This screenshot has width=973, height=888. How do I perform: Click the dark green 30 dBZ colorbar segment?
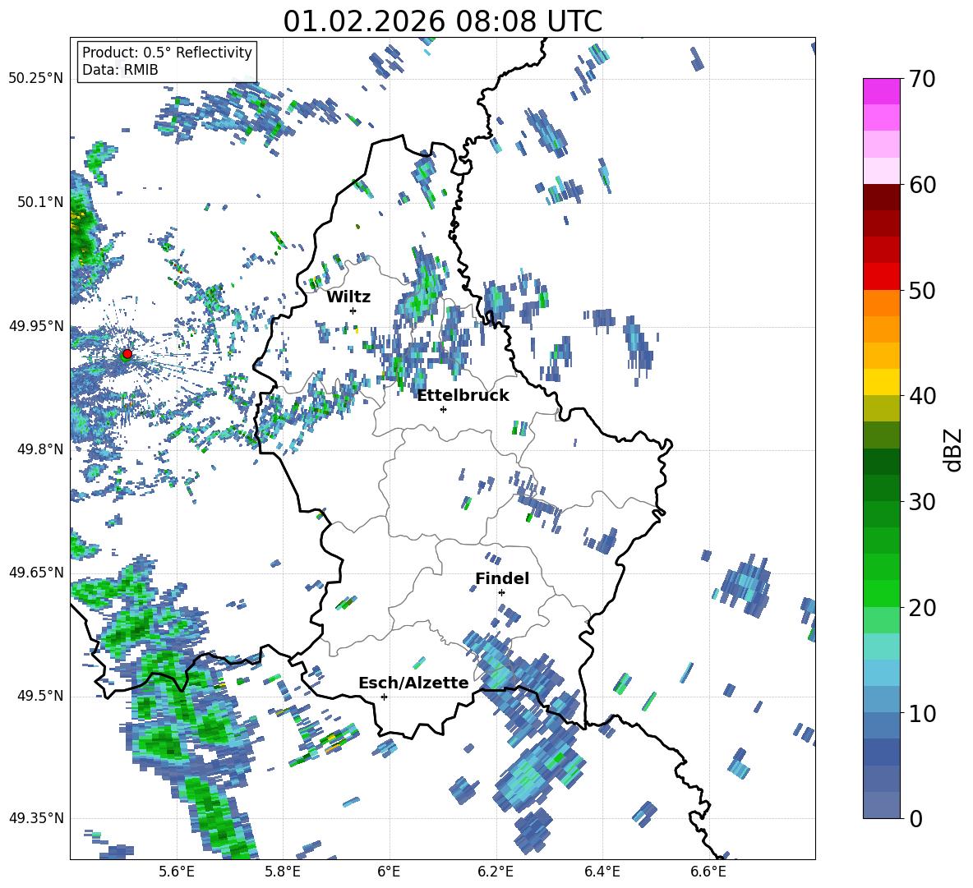(x=881, y=514)
